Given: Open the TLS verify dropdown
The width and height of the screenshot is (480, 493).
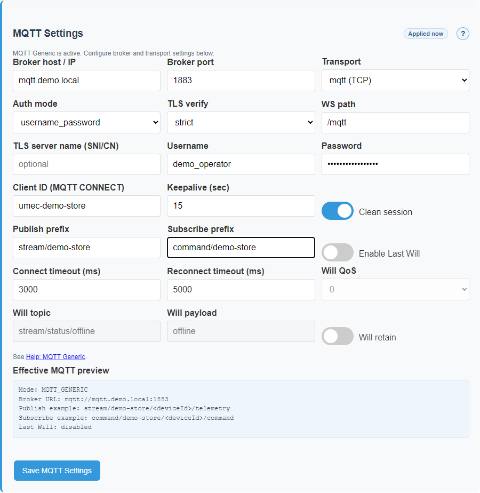Looking at the screenshot, I should pyautogui.click(x=241, y=122).
